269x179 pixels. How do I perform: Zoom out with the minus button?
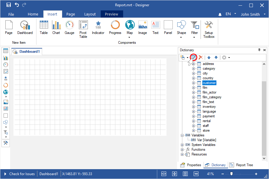222,174
